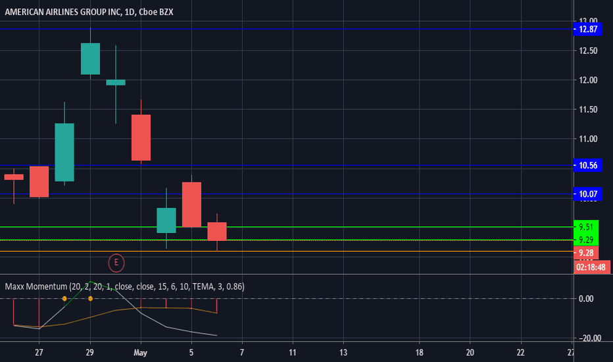Screen dimensions: 613x362
Task: Click the red candle at May
Action: 141,138
